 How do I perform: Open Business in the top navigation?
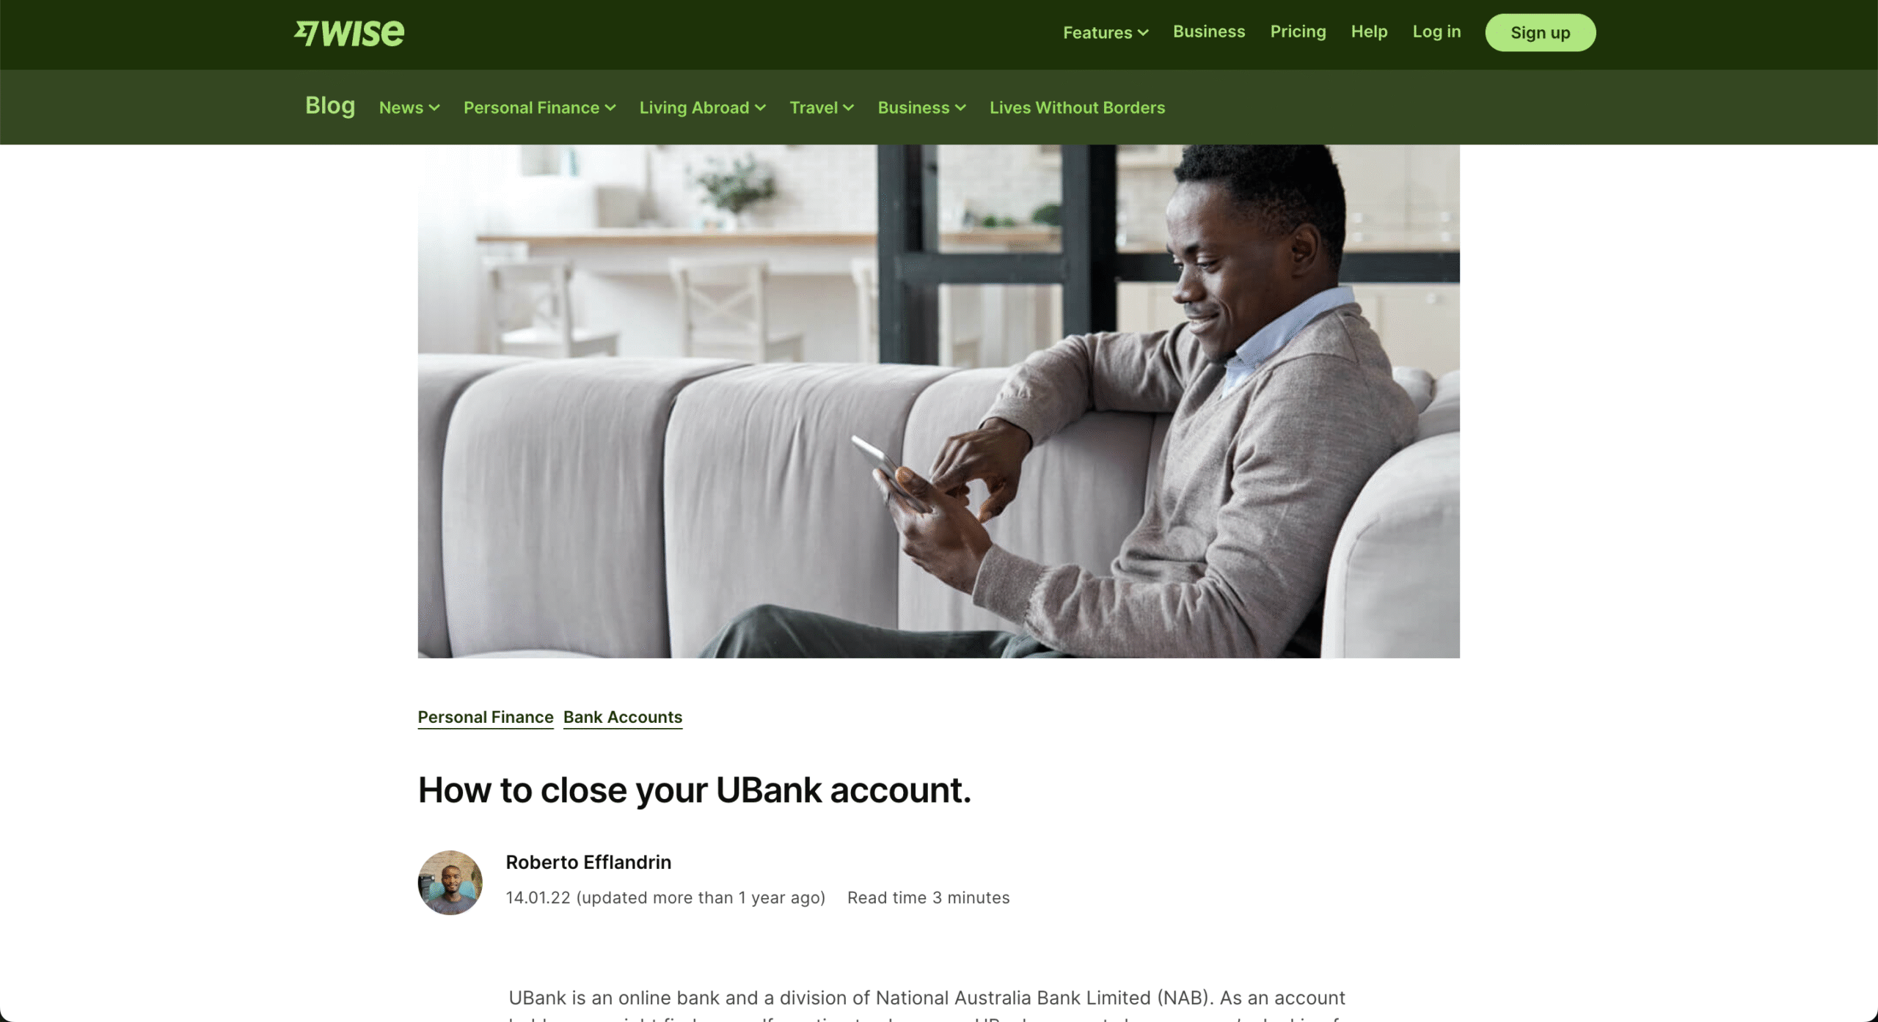[1209, 32]
